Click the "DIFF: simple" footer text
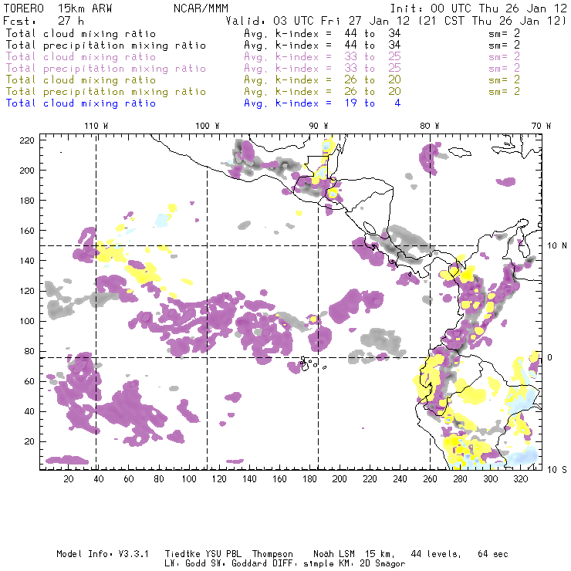The width and height of the screenshot is (571, 571). [304, 564]
